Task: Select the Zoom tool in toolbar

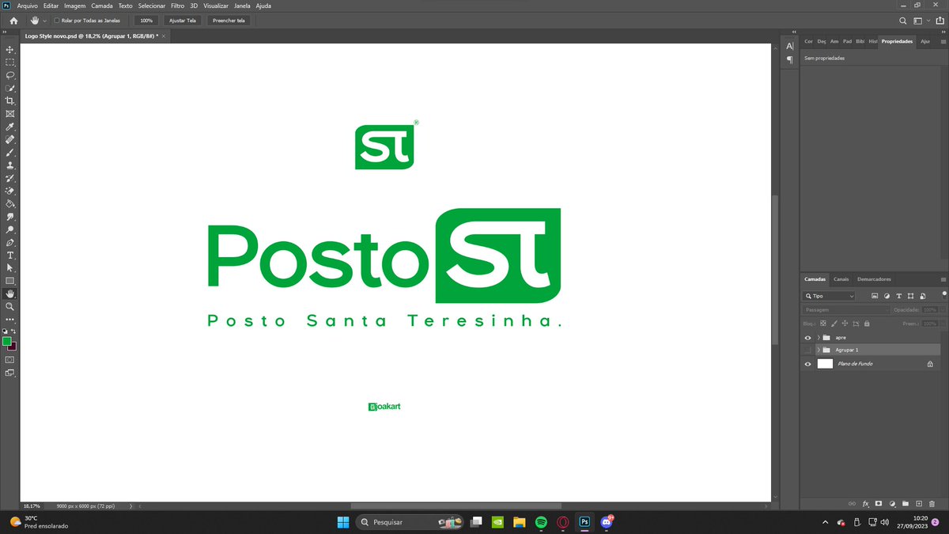Action: point(10,306)
